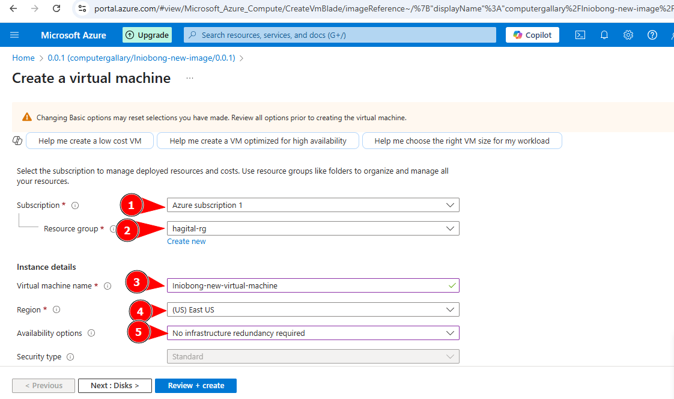Screen dimensions: 674x399
Task: Click the Instance details heading
Action: coord(46,267)
